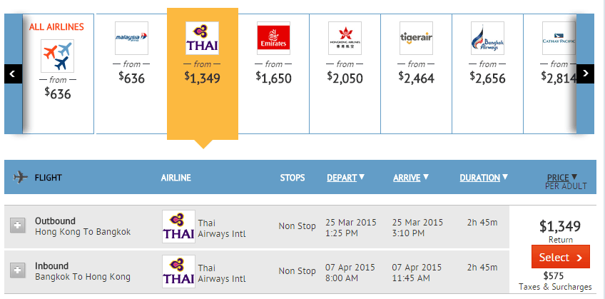Image resolution: width=605 pixels, height=299 pixels.
Task: Choose the Malaysia Airlines logo
Action: pos(131,38)
